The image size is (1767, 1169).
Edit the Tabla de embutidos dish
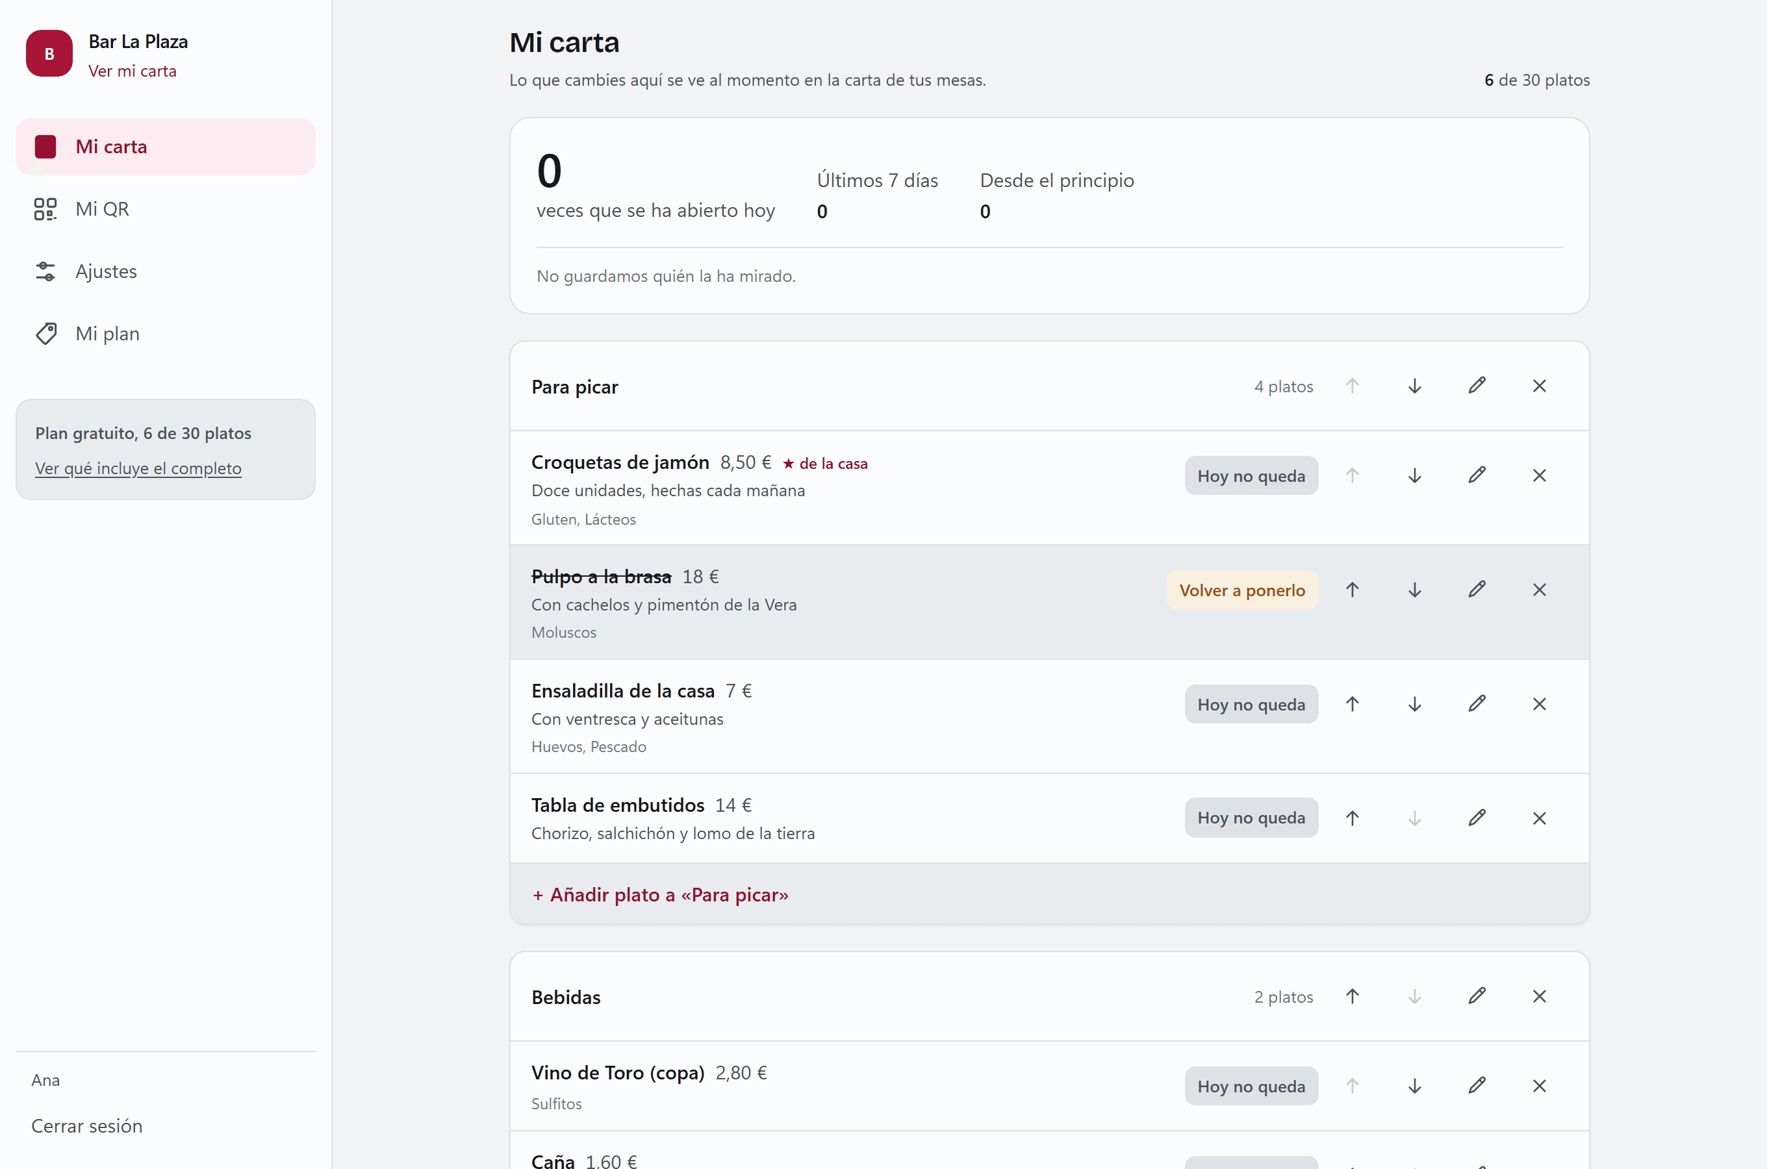point(1477,818)
